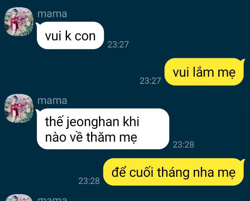The width and height of the screenshot is (250, 201).
Task: Click the word "lắm" in the yellow bubble
Action: tap(203, 72)
